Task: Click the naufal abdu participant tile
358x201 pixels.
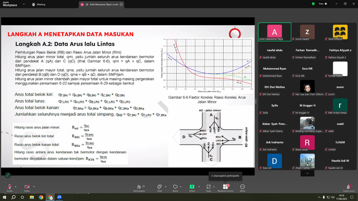Action: (x=275, y=51)
